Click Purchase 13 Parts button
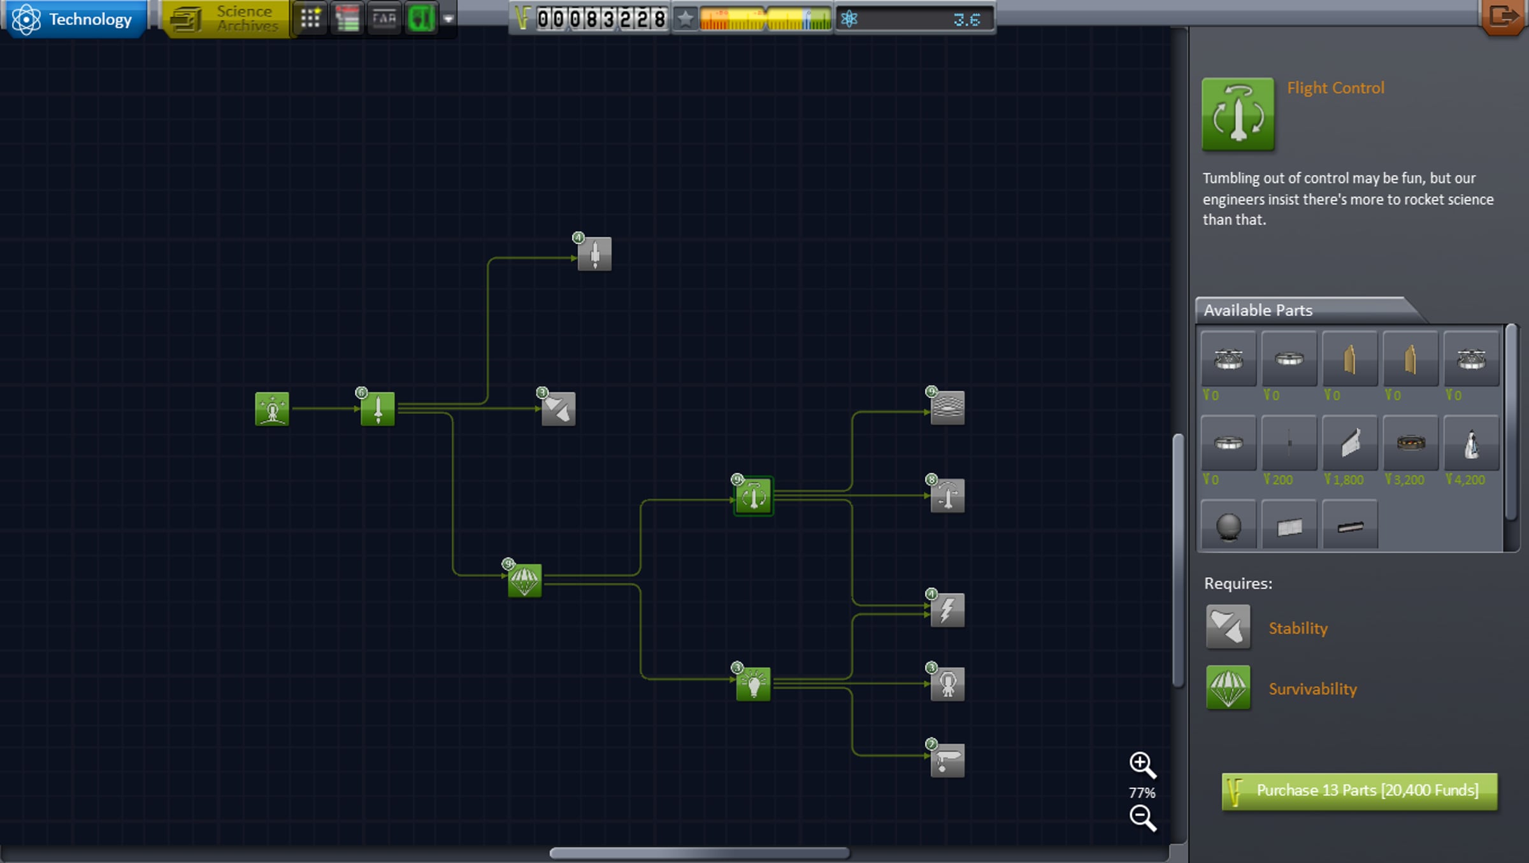 [1359, 790]
